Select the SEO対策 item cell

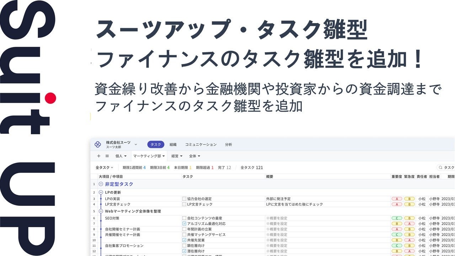112,218
